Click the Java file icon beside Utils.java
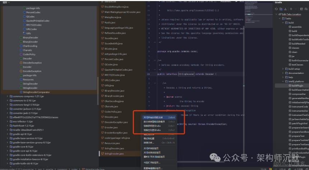Screen dimensions: 309x170 [x=103, y=85]
